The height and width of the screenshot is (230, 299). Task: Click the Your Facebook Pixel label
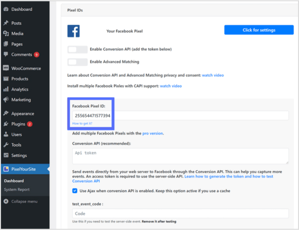pyautogui.click(x=125, y=31)
